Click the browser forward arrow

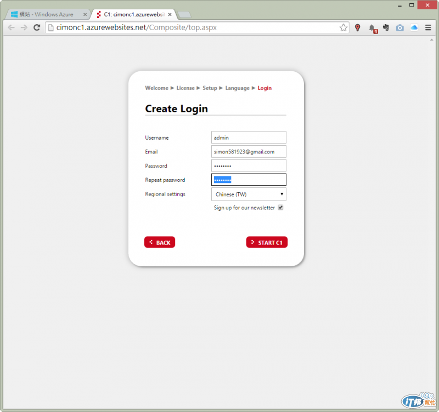(x=24, y=27)
